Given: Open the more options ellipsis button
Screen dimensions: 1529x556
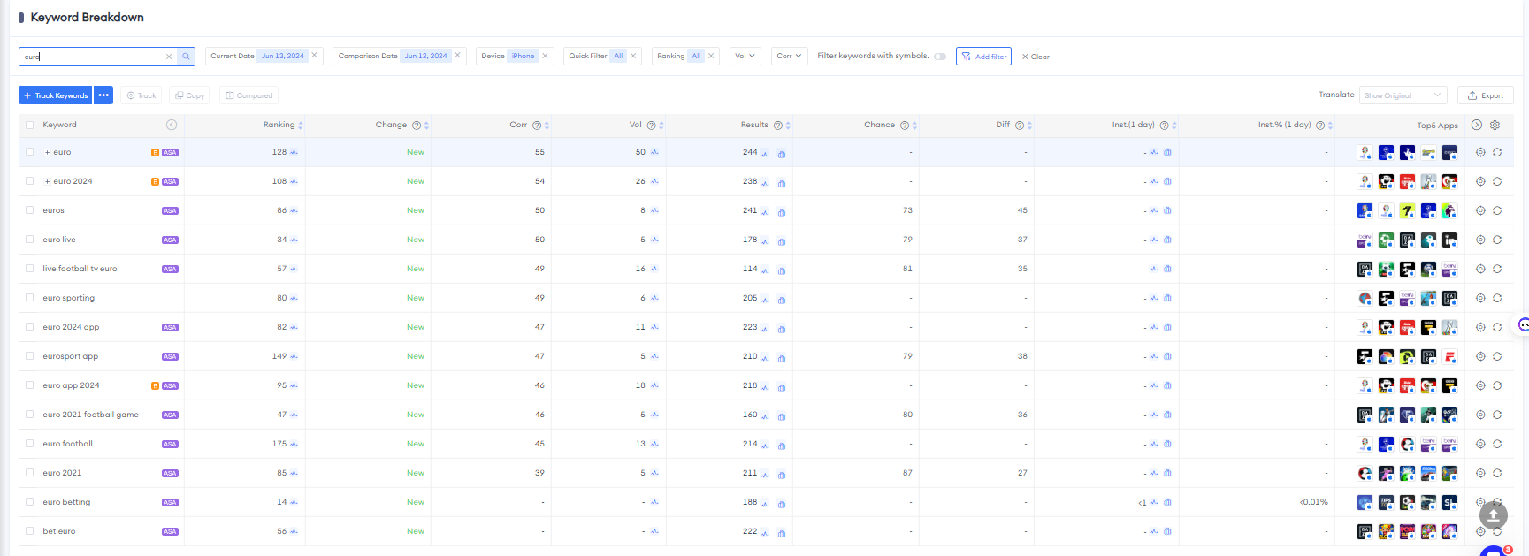Looking at the screenshot, I should [103, 95].
